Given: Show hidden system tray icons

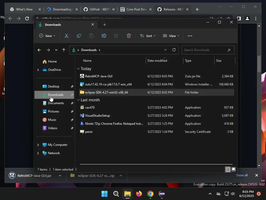Looking at the screenshot, I should click(x=210, y=194).
